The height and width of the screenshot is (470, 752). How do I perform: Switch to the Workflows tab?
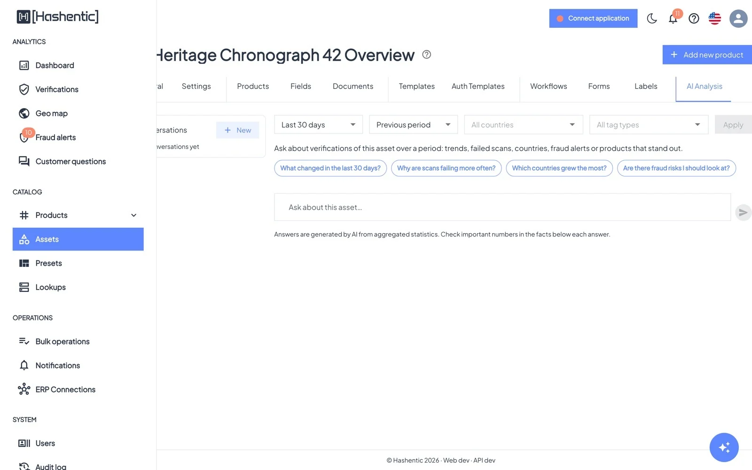tap(548, 86)
